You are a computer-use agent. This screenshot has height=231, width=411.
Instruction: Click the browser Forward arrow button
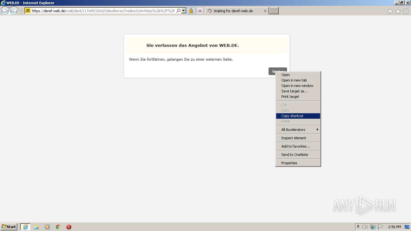pyautogui.click(x=14, y=11)
